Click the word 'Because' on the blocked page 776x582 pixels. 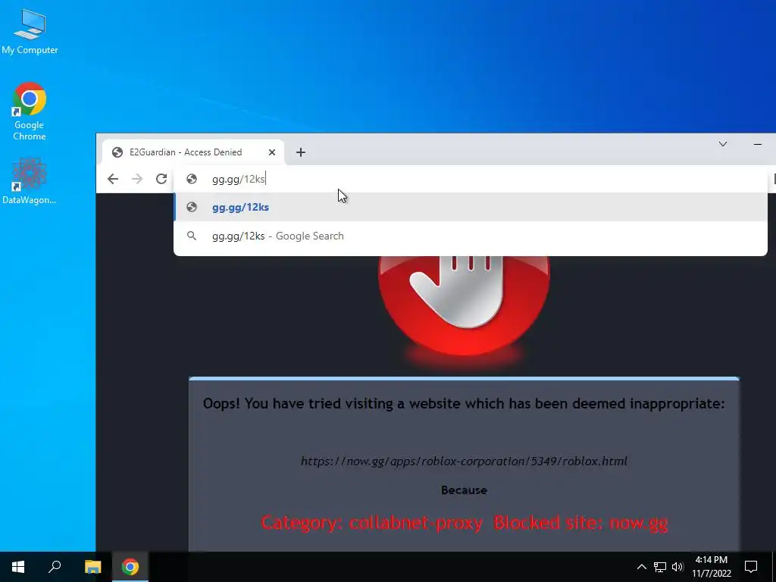click(x=464, y=490)
